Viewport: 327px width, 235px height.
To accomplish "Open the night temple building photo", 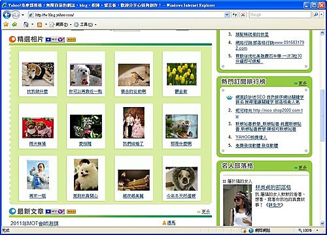I will pyautogui.click(x=134, y=180).
